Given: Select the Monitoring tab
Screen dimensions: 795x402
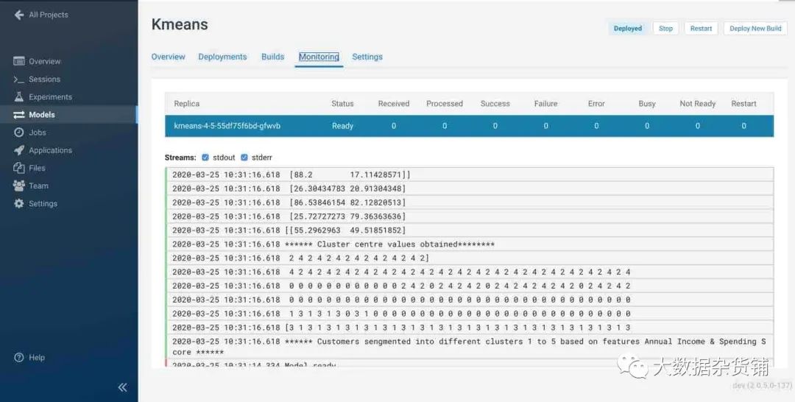Looking at the screenshot, I should [319, 57].
